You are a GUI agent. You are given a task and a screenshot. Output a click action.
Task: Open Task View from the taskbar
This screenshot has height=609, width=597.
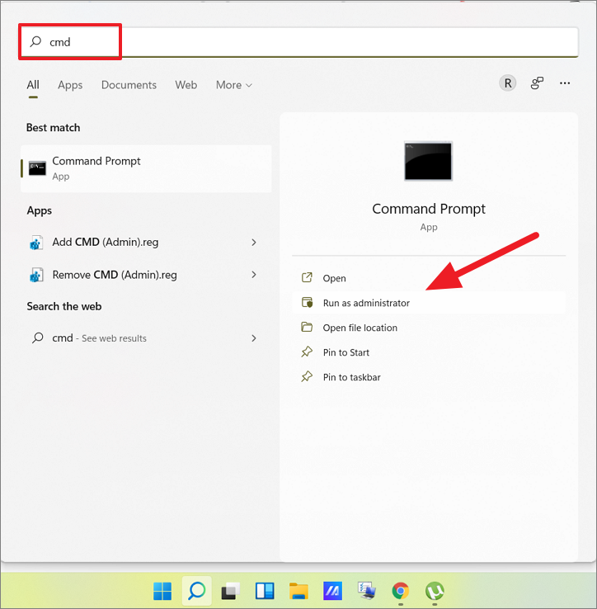coord(231,592)
